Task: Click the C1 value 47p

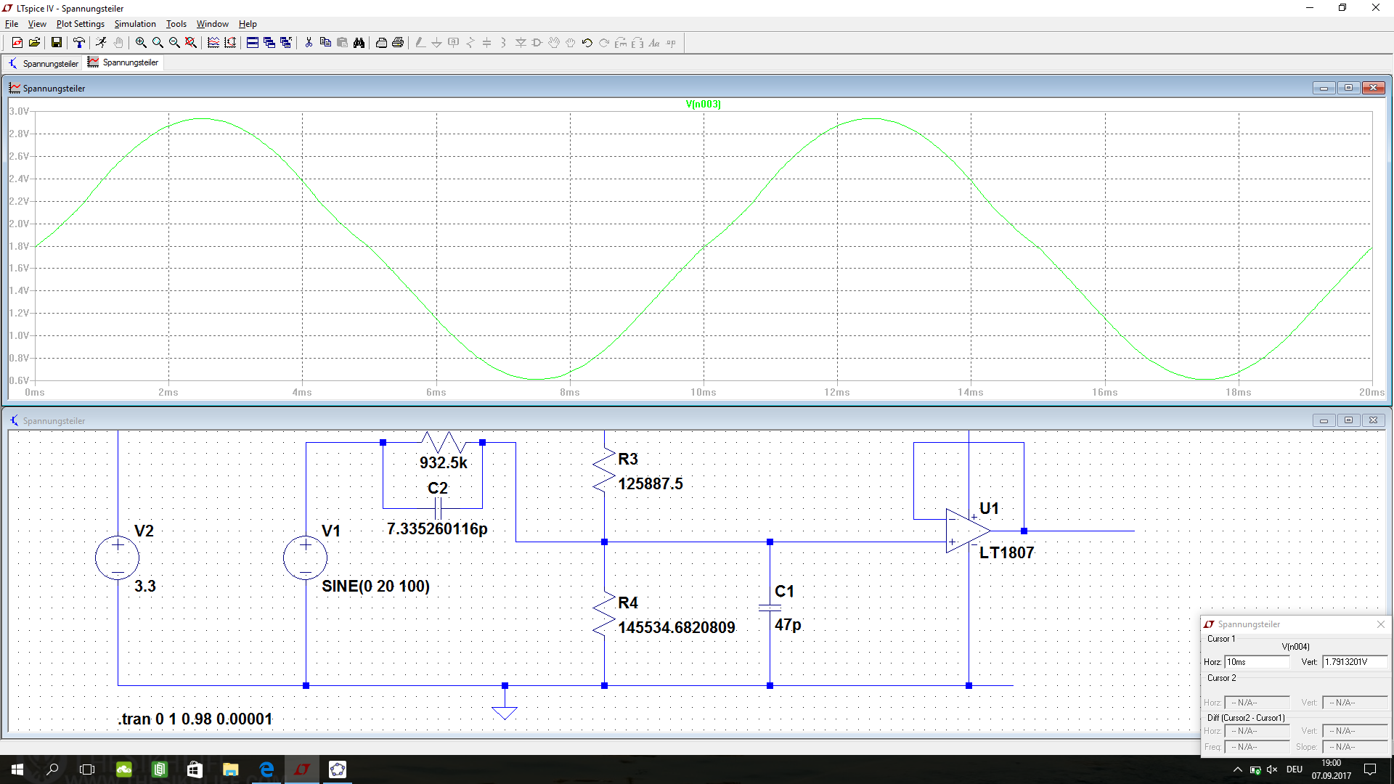Action: pos(788,625)
